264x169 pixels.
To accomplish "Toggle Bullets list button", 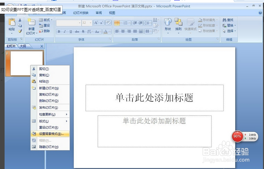I will [117, 23].
